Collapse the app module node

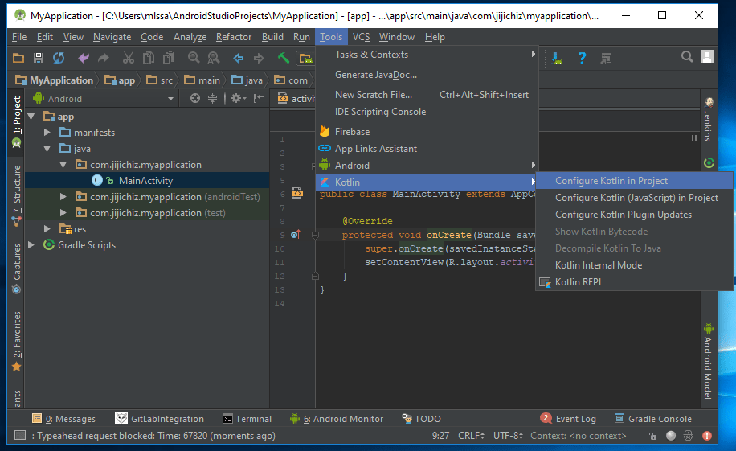pyautogui.click(x=31, y=117)
